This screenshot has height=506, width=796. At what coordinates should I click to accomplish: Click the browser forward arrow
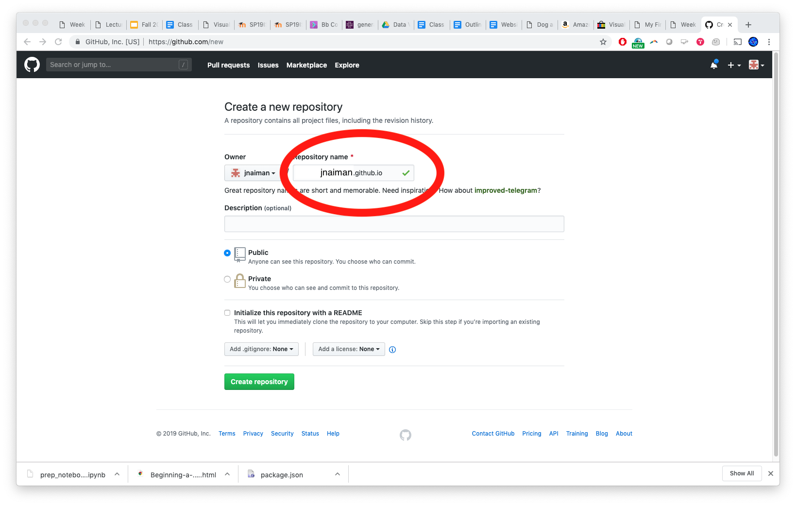[43, 42]
